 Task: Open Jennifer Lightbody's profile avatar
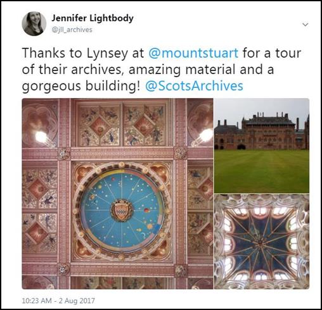point(34,23)
